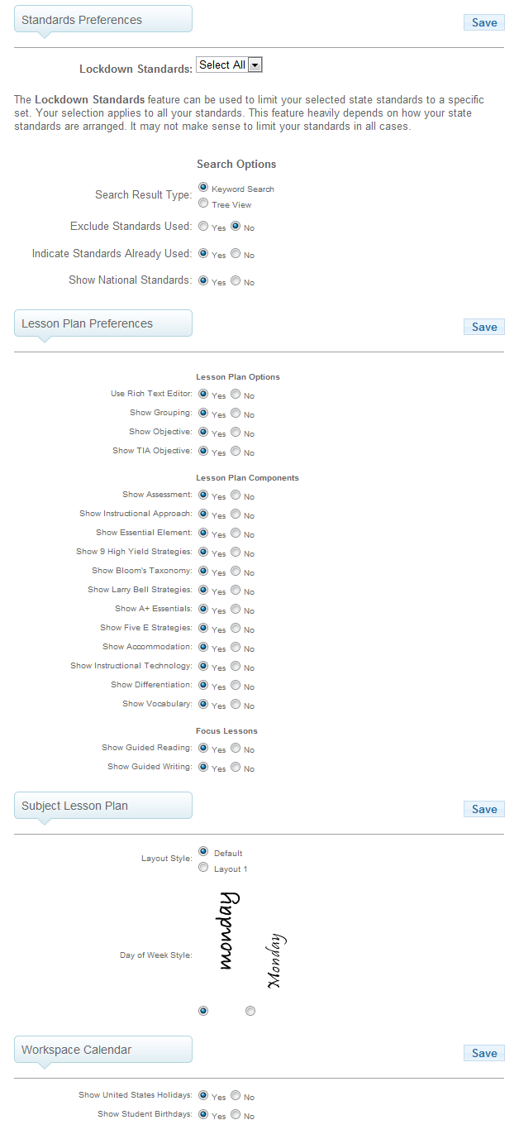Save the Lesson Plan Preferences section
519x1139 pixels.
(x=484, y=327)
